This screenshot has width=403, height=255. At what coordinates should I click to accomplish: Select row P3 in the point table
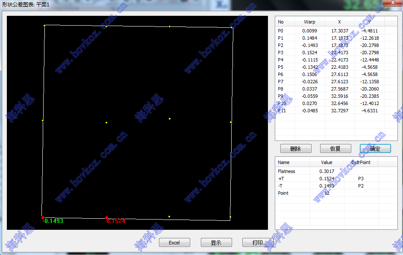[x=336, y=53]
